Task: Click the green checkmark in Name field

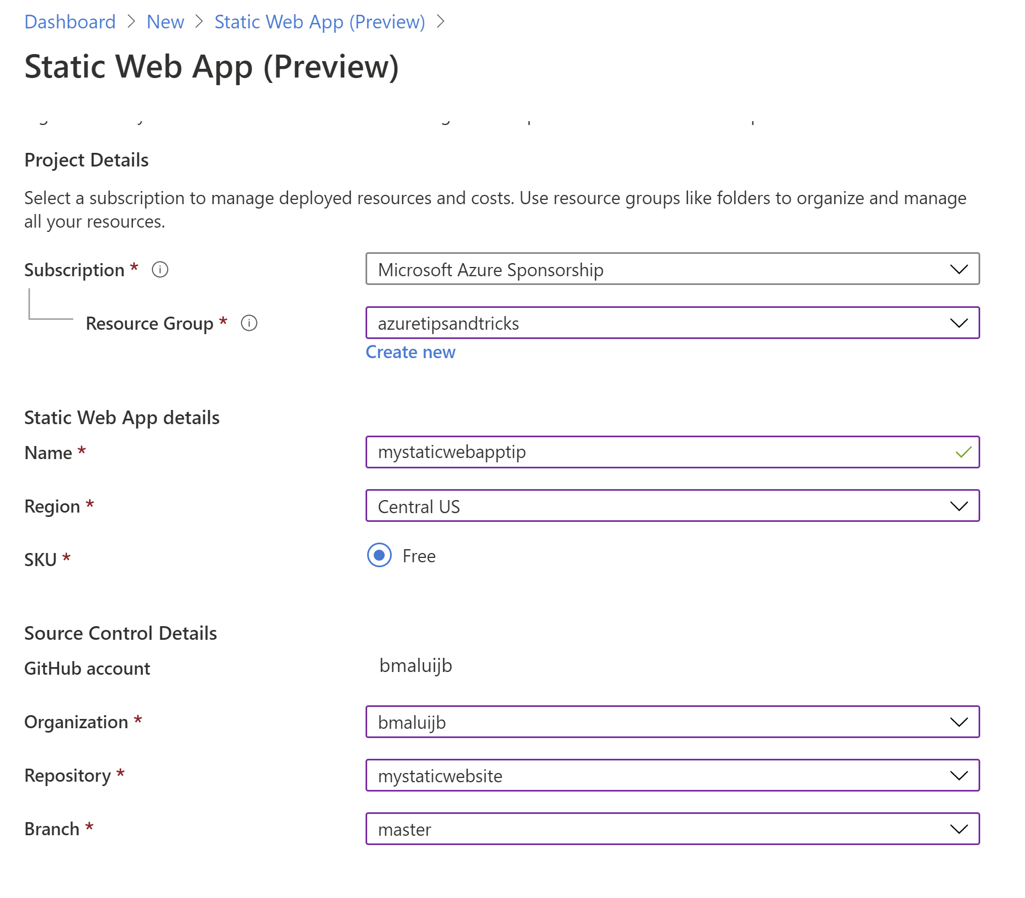Action: 963,452
